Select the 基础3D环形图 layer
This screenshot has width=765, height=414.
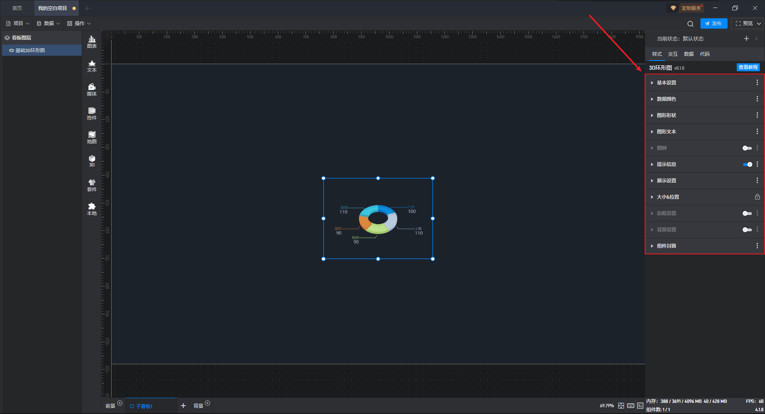30,51
